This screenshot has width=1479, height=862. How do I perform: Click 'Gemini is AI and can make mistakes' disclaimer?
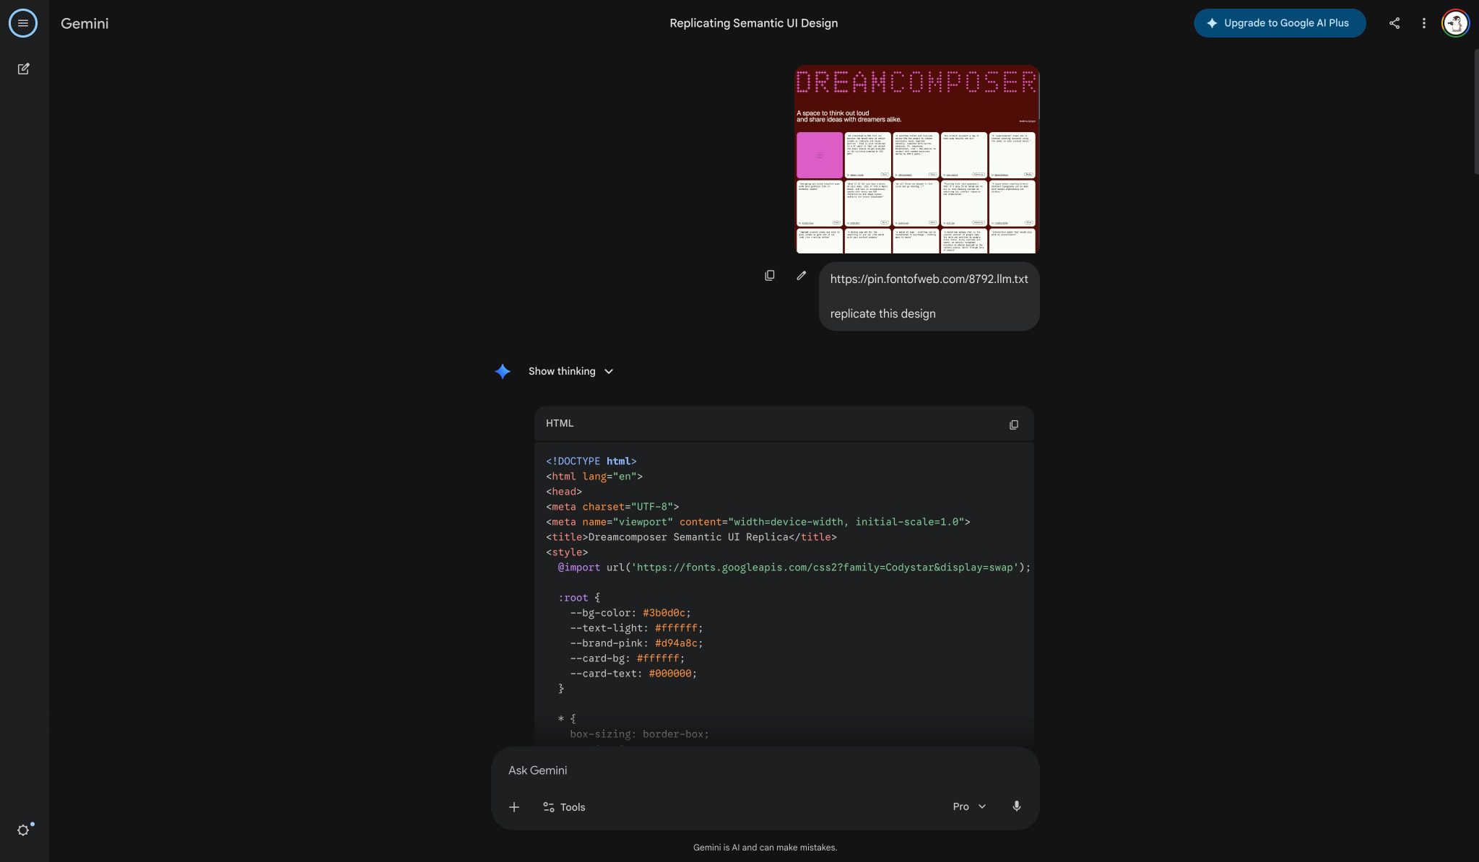[765, 848]
